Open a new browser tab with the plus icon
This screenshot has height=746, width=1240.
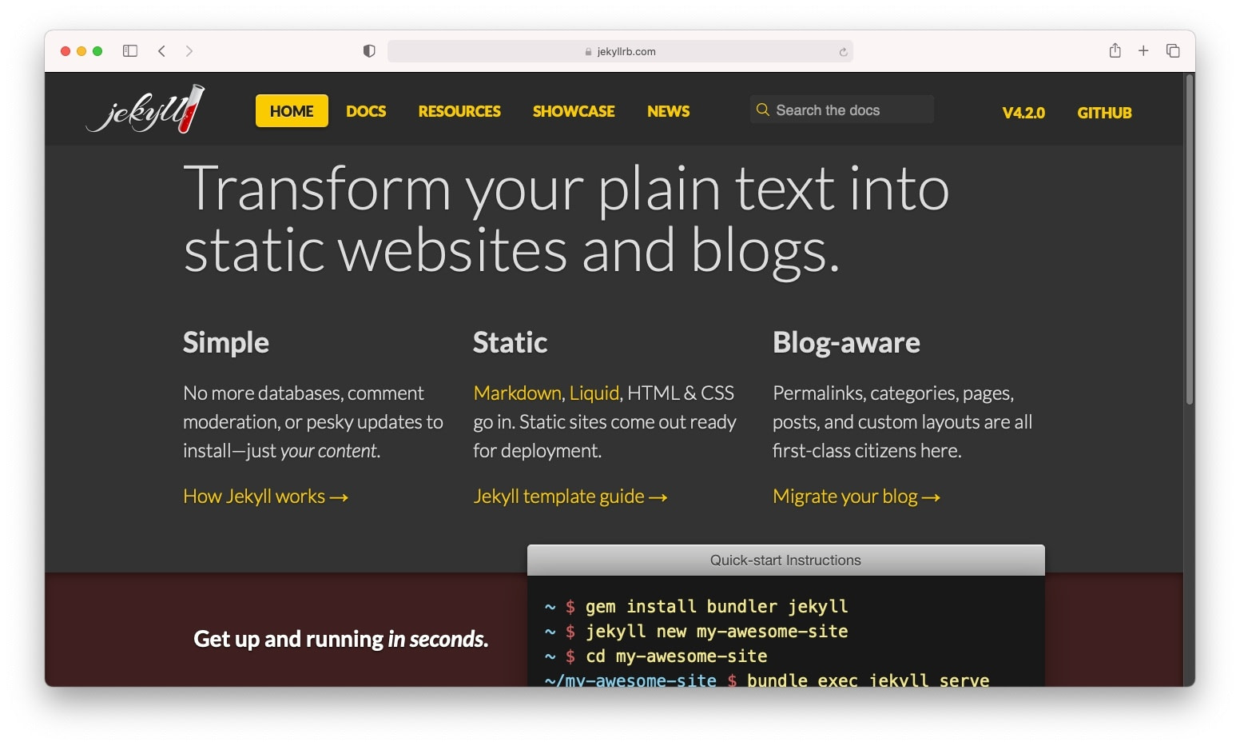click(1143, 50)
